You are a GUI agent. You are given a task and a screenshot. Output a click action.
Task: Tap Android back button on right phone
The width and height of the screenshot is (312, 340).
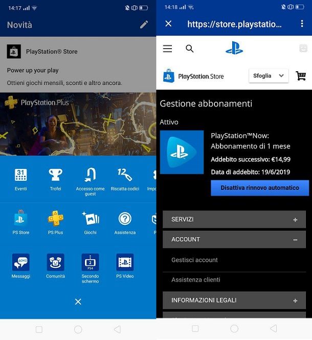tap(274, 329)
